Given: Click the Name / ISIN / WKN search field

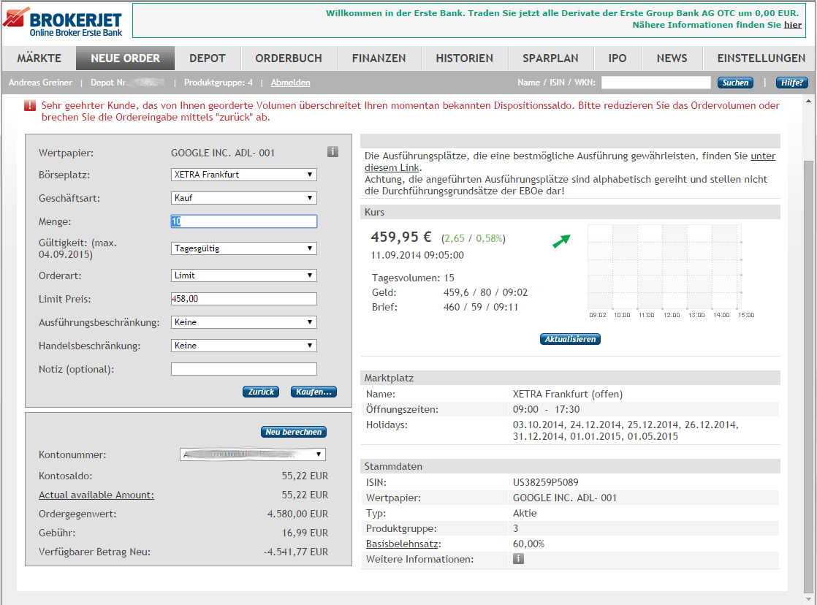Looking at the screenshot, I should click(656, 83).
